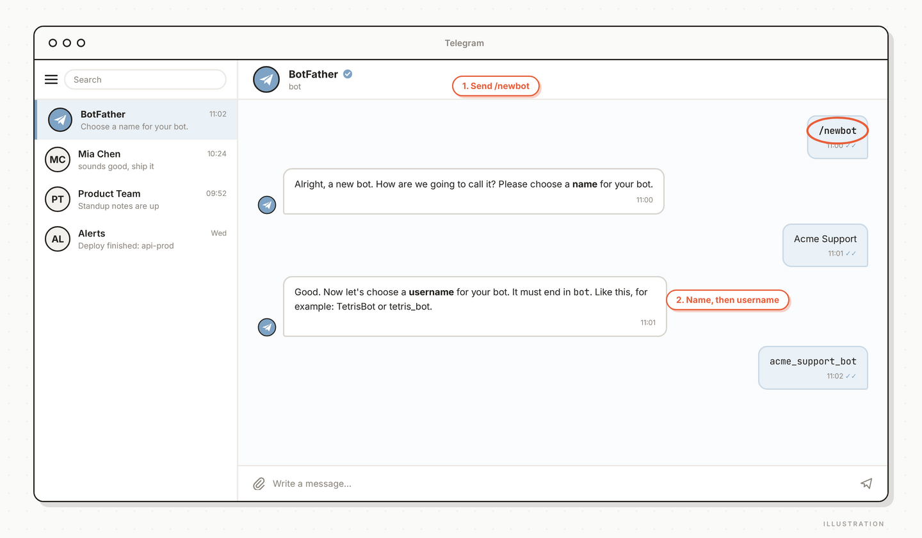
Task: Click the 'Telegram' window title
Action: (x=464, y=44)
